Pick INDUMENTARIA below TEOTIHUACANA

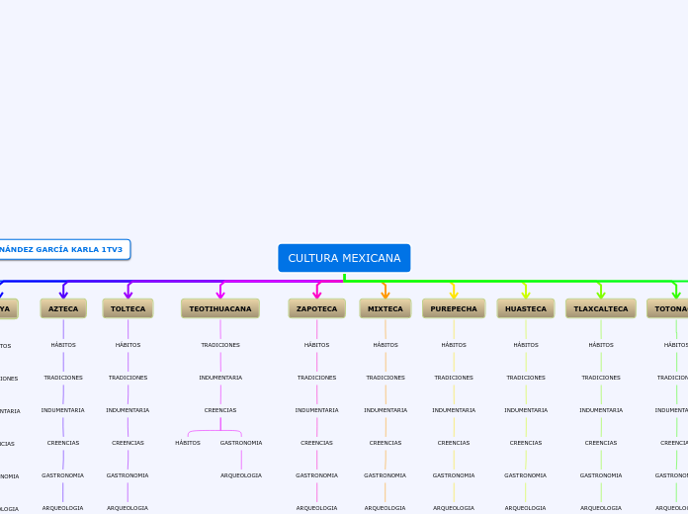pos(220,378)
